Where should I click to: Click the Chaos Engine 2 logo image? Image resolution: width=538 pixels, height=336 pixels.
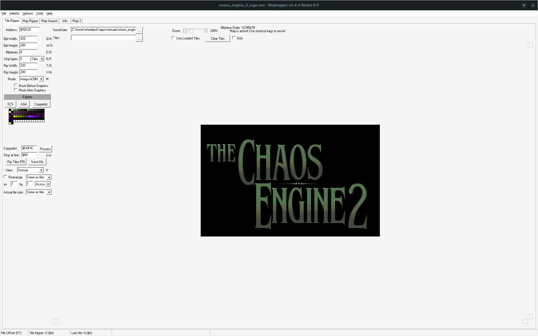point(290,181)
